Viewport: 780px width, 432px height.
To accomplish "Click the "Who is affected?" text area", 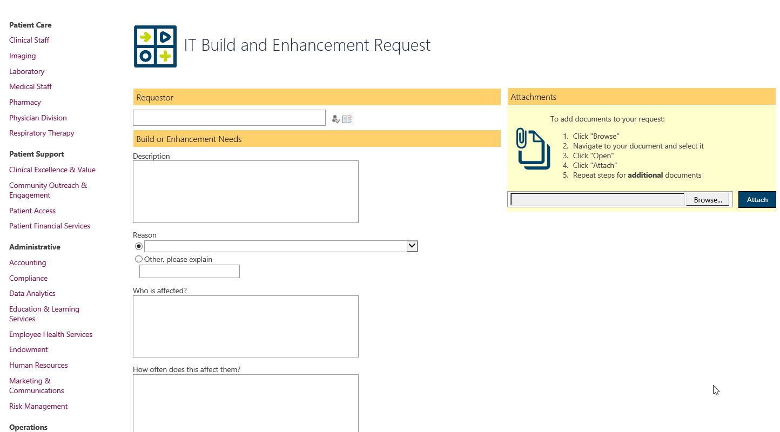I will (x=246, y=326).
